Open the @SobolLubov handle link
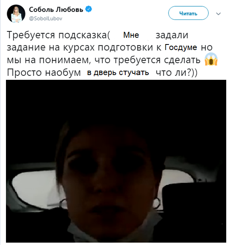Viewport: 227px width, 245px height. pyautogui.click(x=46, y=19)
